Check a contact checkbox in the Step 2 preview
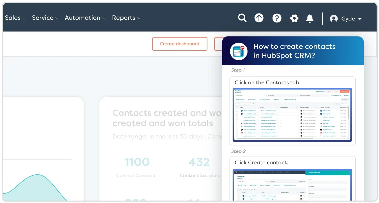The image size is (379, 203). click(x=239, y=195)
